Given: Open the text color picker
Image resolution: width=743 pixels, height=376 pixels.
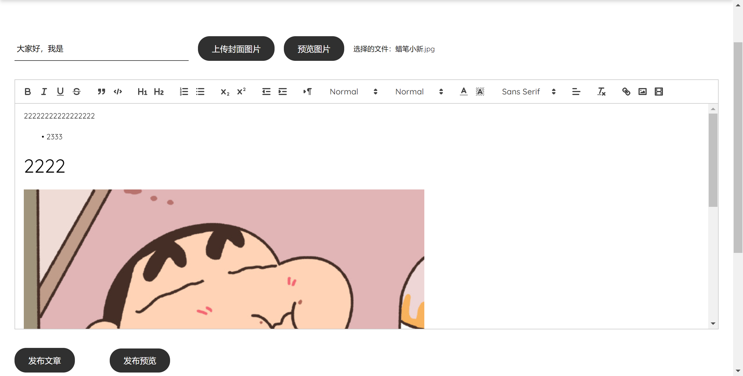Looking at the screenshot, I should 464,92.
